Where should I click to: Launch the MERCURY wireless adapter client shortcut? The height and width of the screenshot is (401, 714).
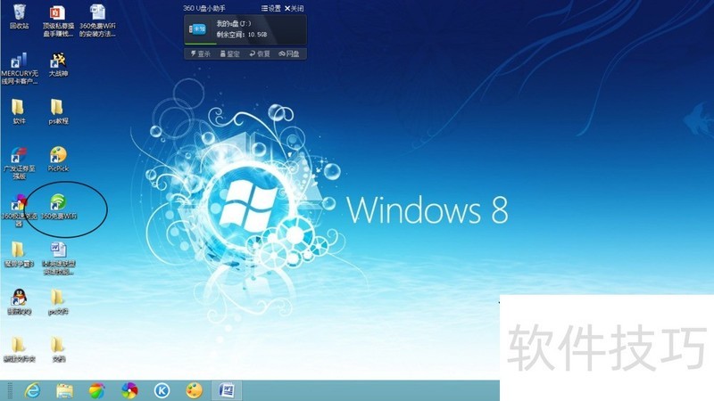pyautogui.click(x=20, y=69)
